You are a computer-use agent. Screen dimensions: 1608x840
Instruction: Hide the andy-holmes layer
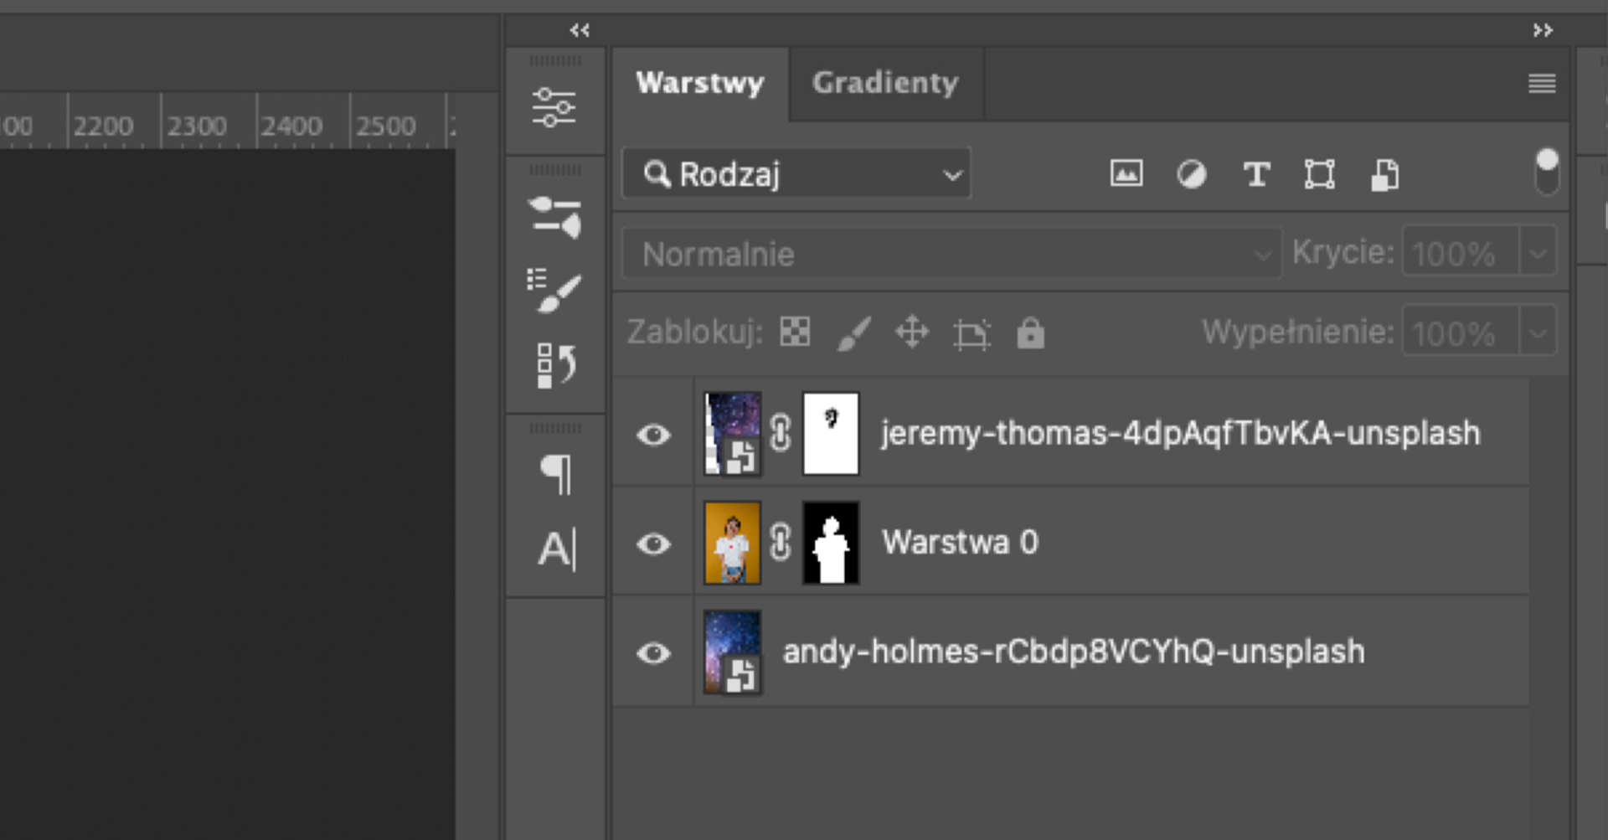653,652
